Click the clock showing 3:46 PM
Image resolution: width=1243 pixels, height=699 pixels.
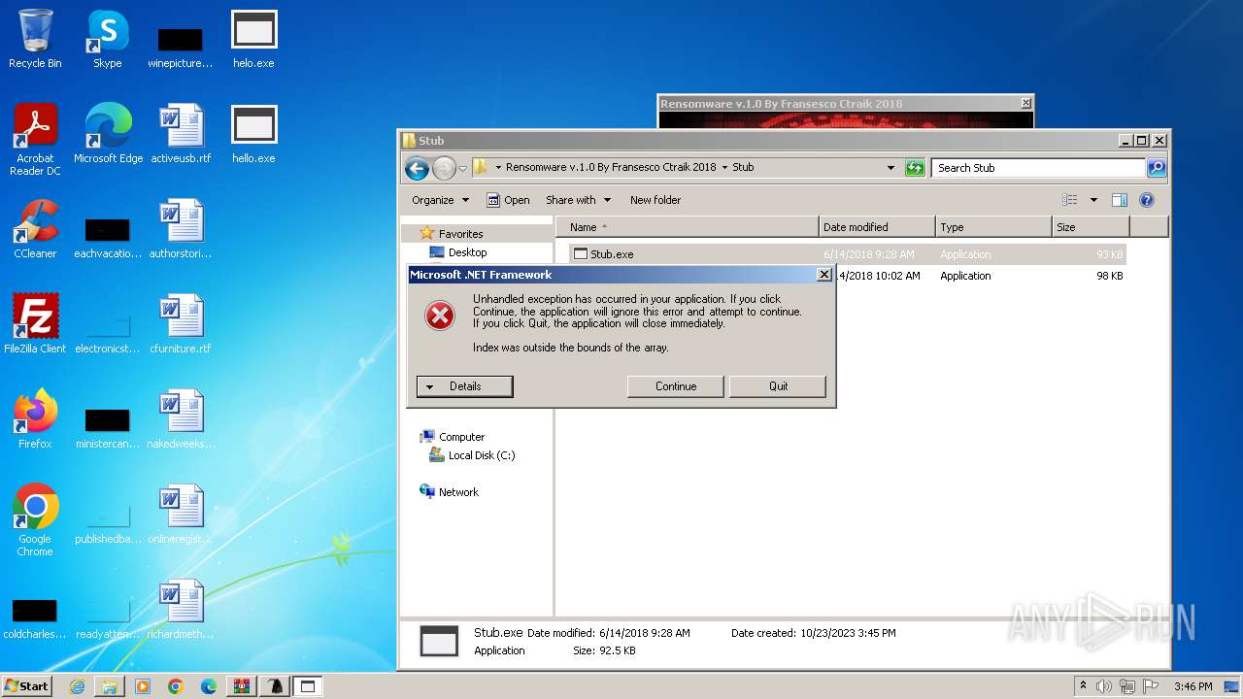pos(1193,686)
